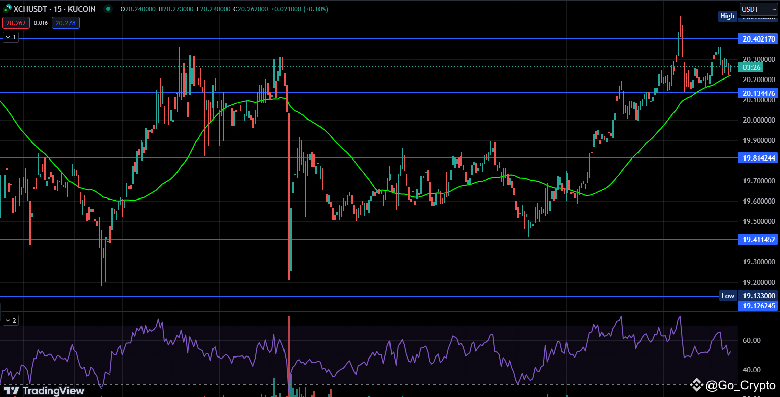The image size is (780, 397).
Task: Click the red 20.262 sell price button
Action: pos(15,23)
